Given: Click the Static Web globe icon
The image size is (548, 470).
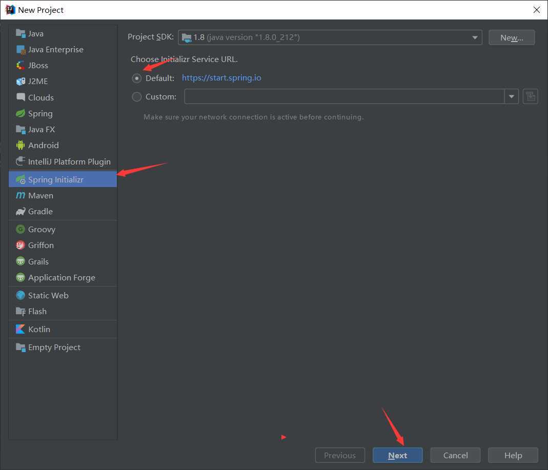Looking at the screenshot, I should pyautogui.click(x=21, y=295).
